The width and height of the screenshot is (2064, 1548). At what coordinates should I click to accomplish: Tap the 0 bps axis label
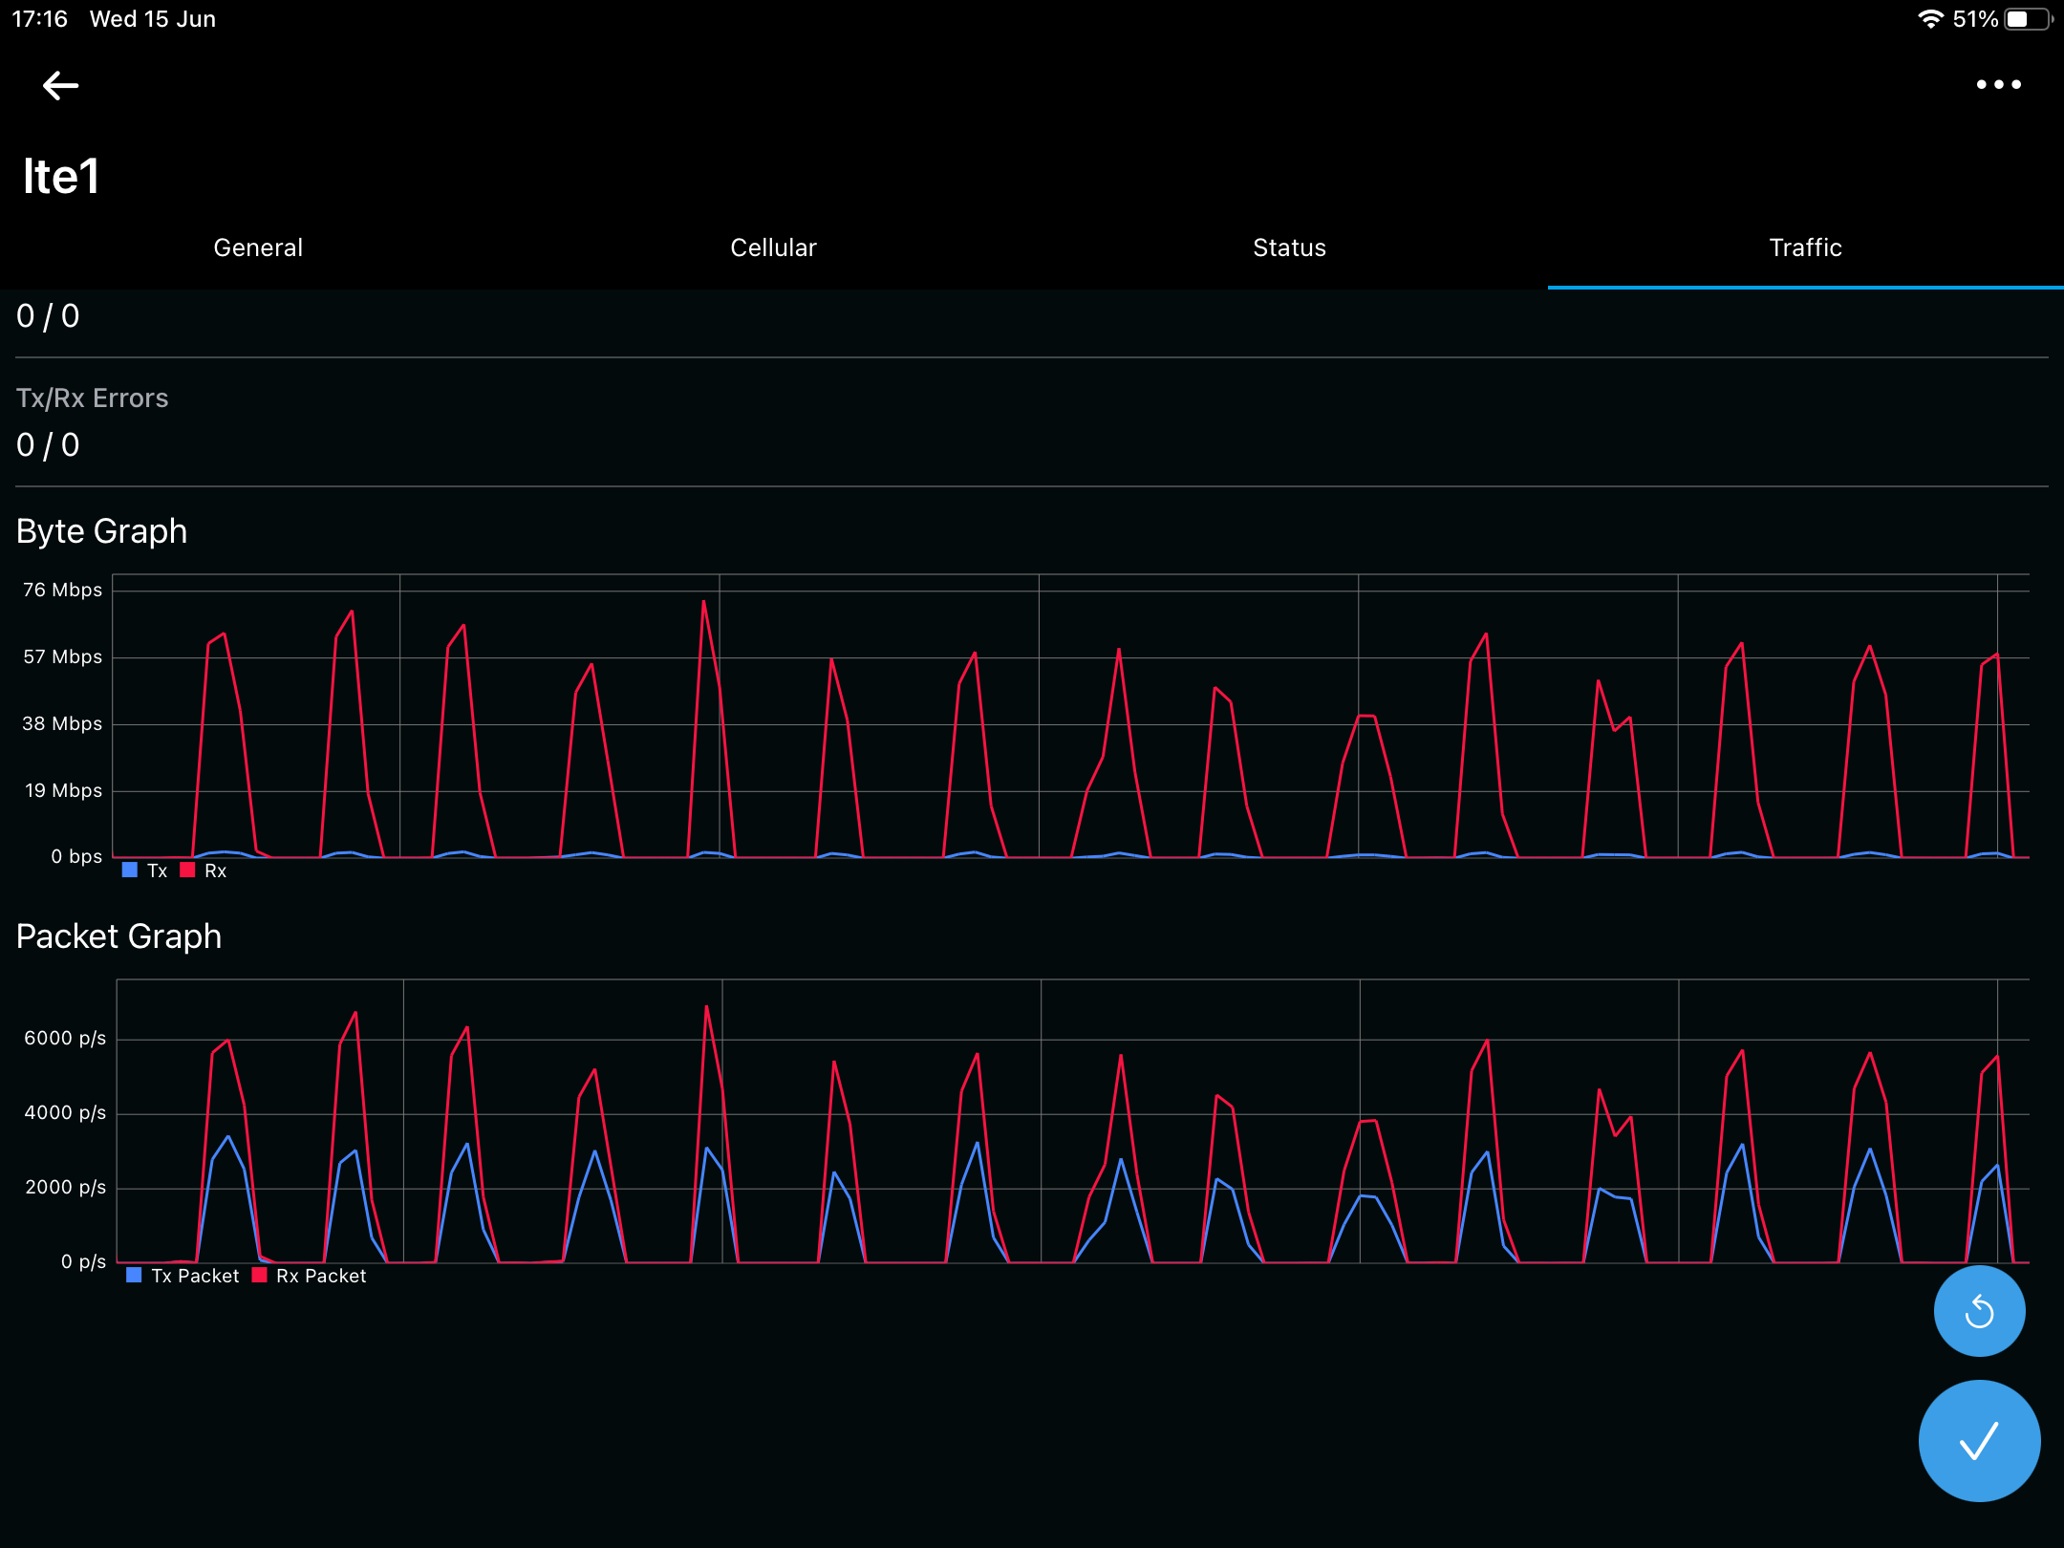(77, 857)
